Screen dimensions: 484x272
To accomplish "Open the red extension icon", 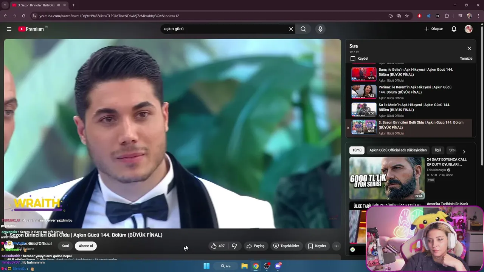I will [x=419, y=16].
